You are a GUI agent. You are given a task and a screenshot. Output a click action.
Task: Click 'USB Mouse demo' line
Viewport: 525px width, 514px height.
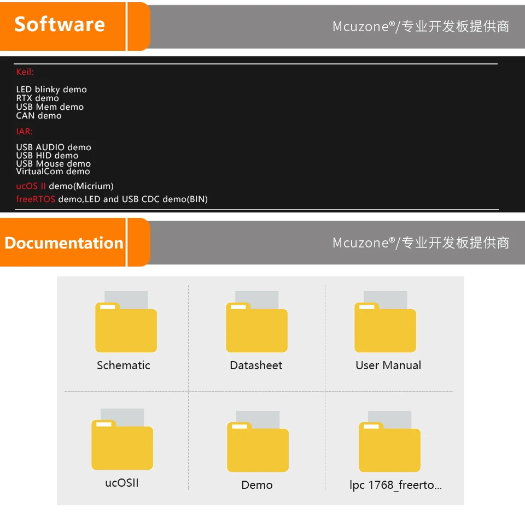[x=54, y=163]
